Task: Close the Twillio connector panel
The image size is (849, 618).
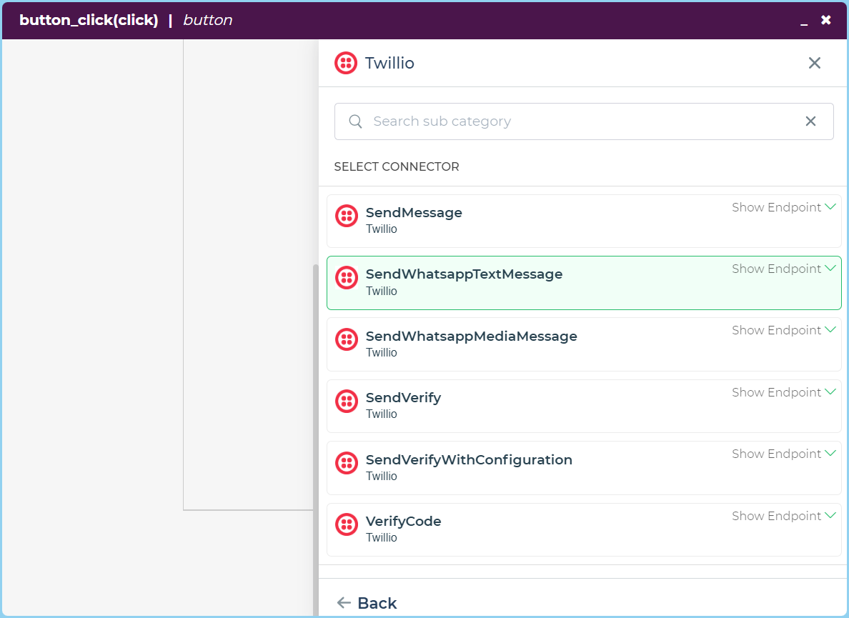Action: [814, 63]
